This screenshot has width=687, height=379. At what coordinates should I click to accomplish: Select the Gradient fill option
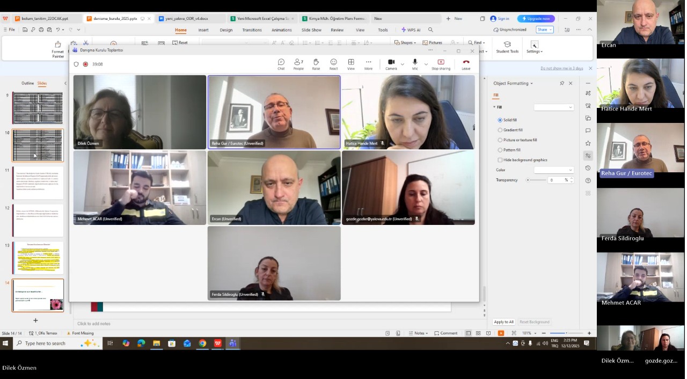(500, 130)
